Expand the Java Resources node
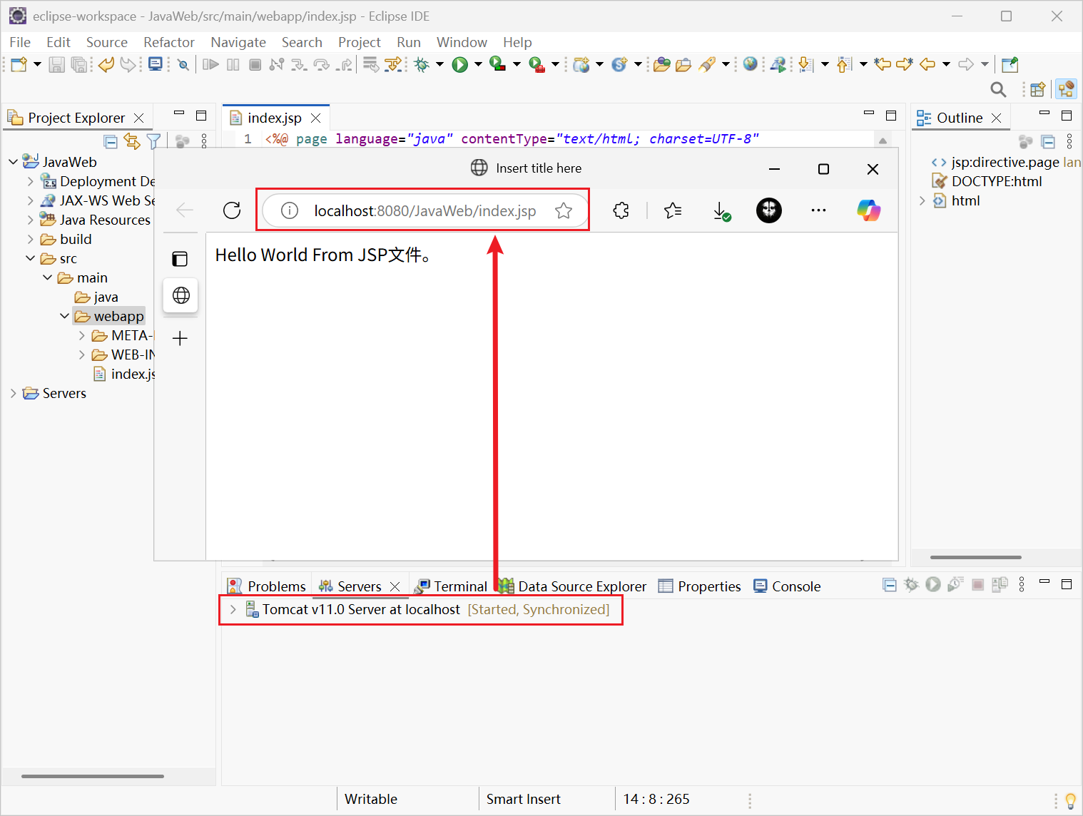The image size is (1083, 816). [x=31, y=220]
